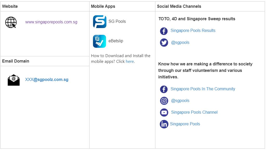Screen dimensions: 266x150
Task: Open the eBetslip app icon
Action: point(99,41)
